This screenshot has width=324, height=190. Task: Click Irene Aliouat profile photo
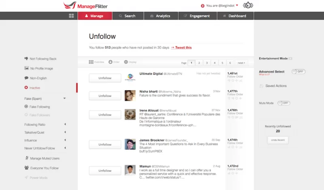[x=130, y=114]
